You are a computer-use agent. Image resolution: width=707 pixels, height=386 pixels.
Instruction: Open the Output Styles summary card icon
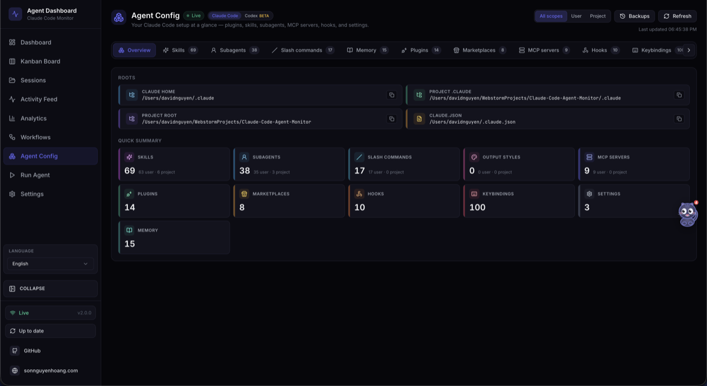pos(474,157)
